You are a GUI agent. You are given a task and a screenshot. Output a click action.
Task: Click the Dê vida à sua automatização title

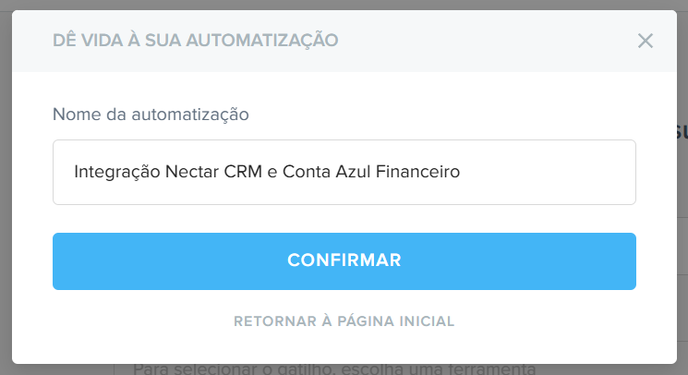pyautogui.click(x=195, y=41)
